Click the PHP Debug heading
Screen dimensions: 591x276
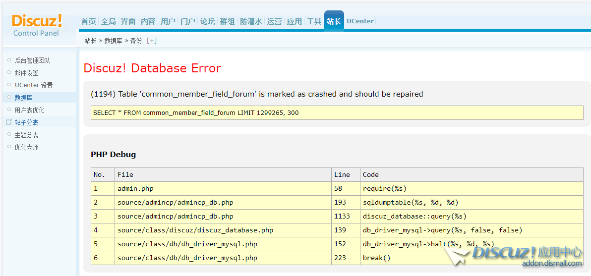pos(114,155)
